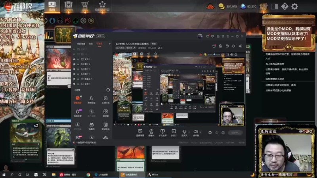Open the MTGA 商店 store tab
317x178 pixels.
pyautogui.click(x=85, y=6)
